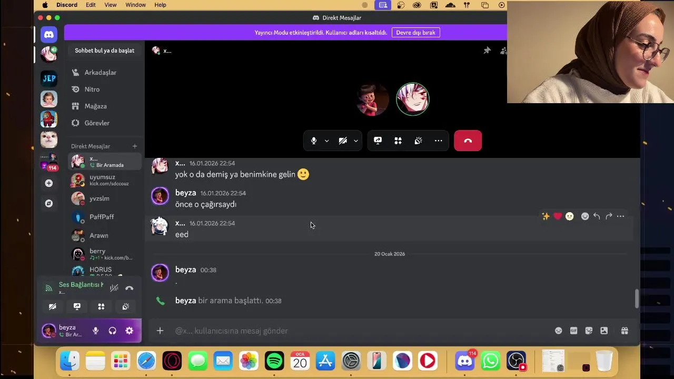Open the JEP server icon
Viewport: 674px width, 379px height.
pos(49,78)
